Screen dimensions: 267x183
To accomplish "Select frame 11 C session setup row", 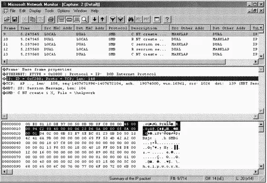I will click(x=130, y=44).
